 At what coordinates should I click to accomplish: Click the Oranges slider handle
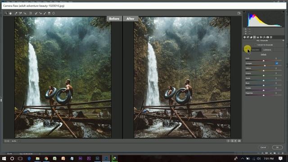click(265, 66)
